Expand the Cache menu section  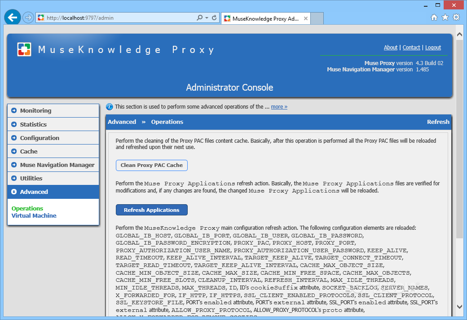tap(53, 151)
